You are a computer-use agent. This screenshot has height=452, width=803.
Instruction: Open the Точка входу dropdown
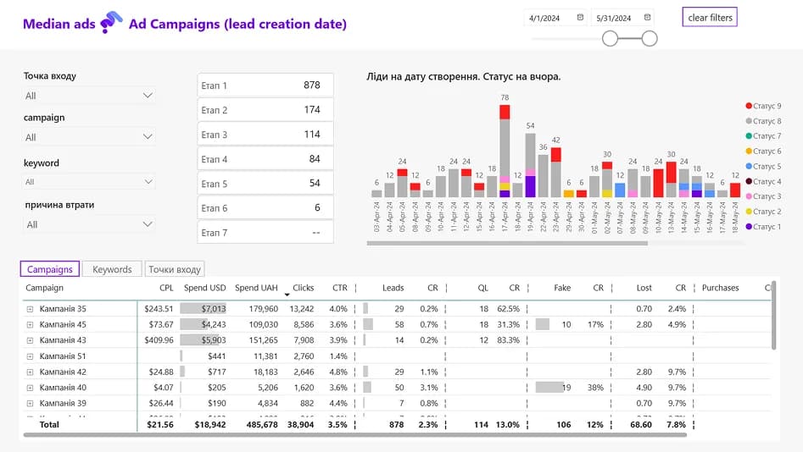(89, 96)
